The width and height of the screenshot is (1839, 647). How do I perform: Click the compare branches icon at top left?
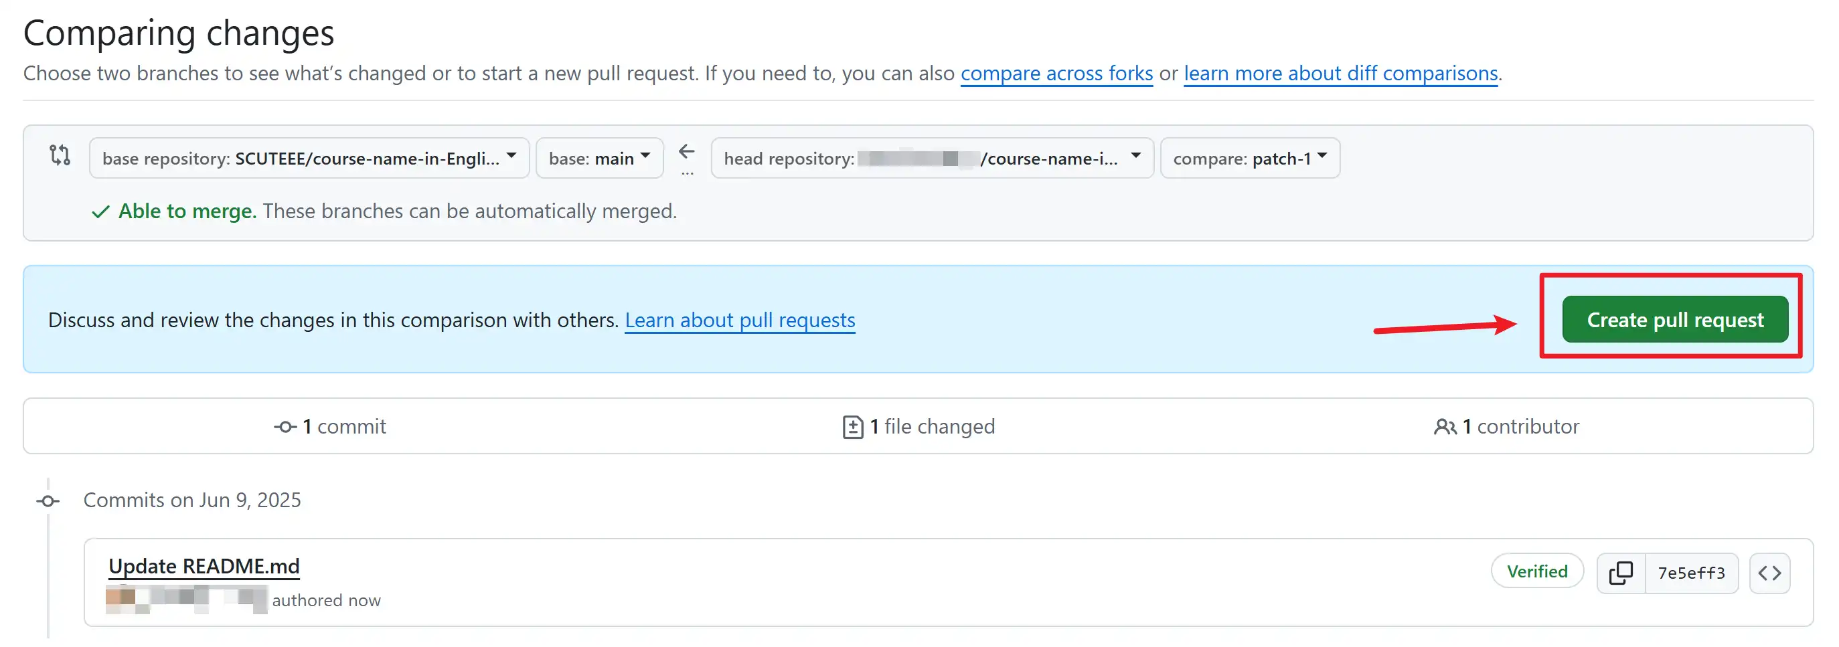click(x=60, y=155)
